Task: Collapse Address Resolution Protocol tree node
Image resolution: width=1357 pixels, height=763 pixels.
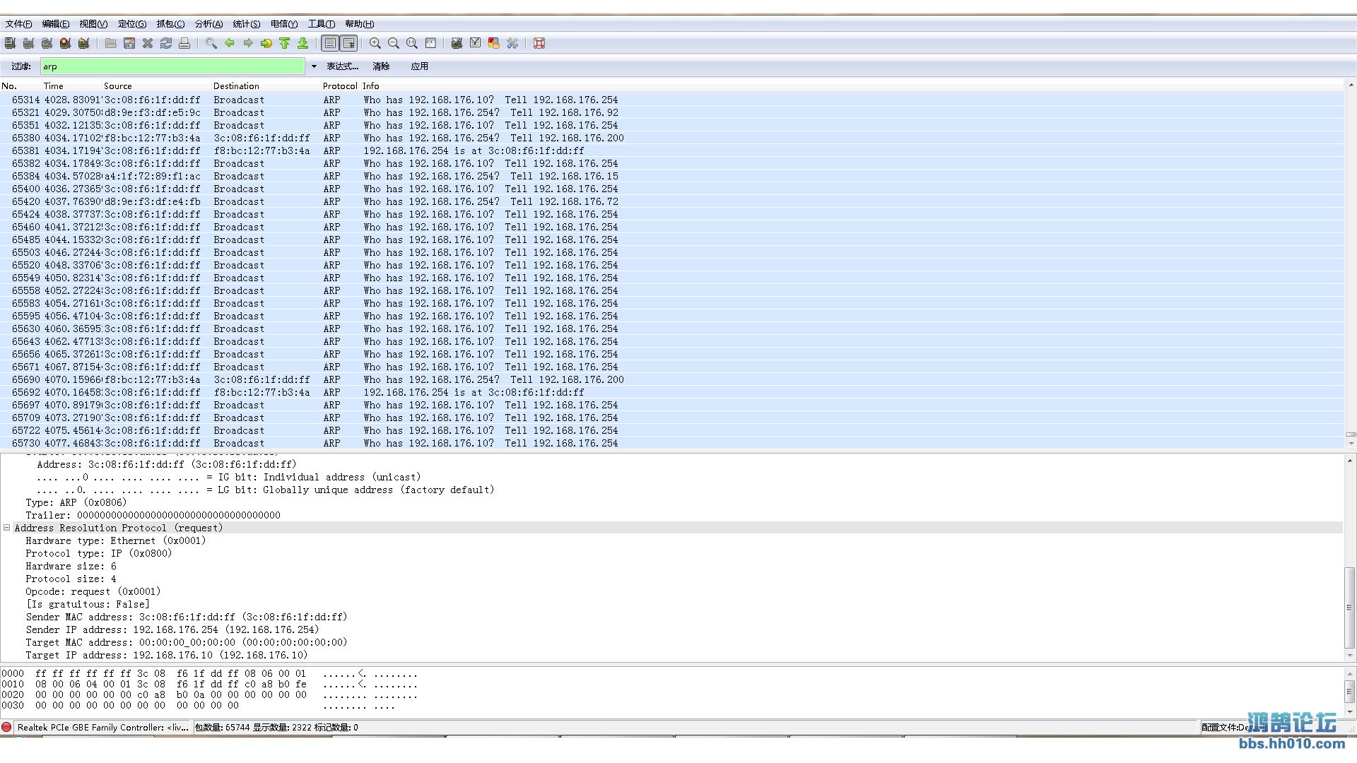Action: [x=6, y=528]
